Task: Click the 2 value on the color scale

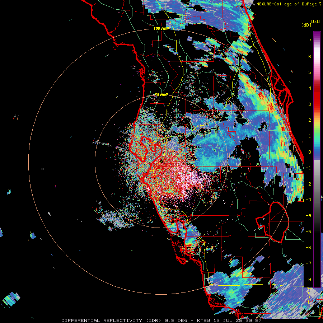Action: [x=310, y=120]
